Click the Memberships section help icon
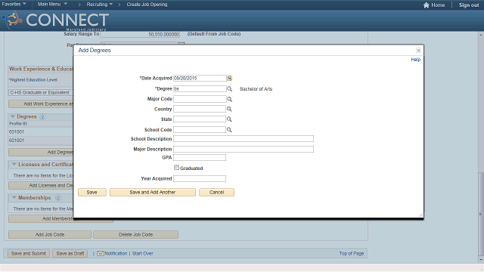Viewport: 484px width, 272px height. 58,198
